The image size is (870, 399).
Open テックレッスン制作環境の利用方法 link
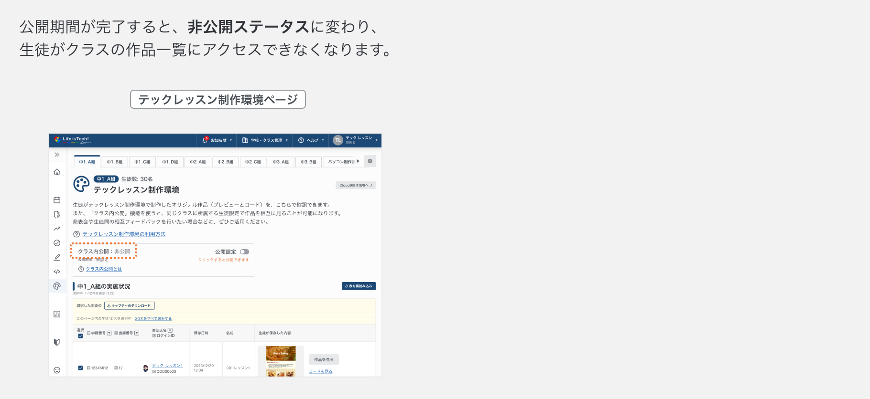pos(124,234)
